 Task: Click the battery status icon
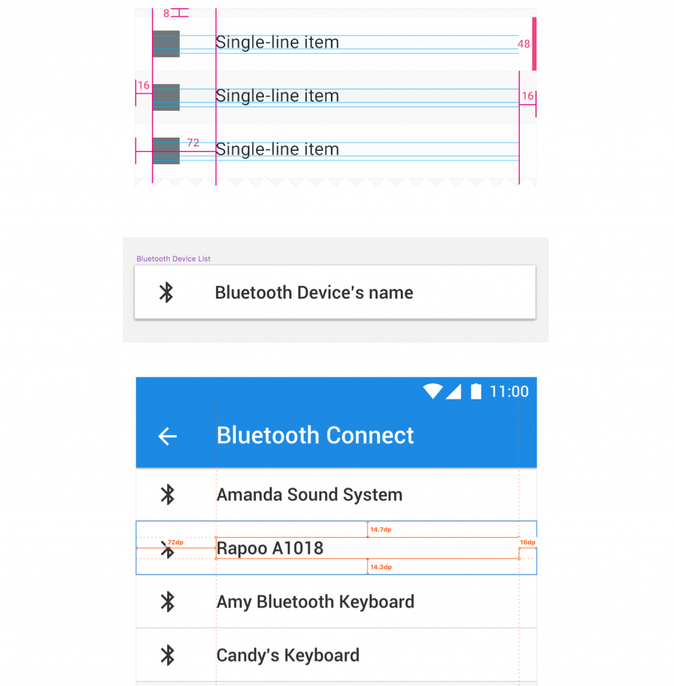476,391
